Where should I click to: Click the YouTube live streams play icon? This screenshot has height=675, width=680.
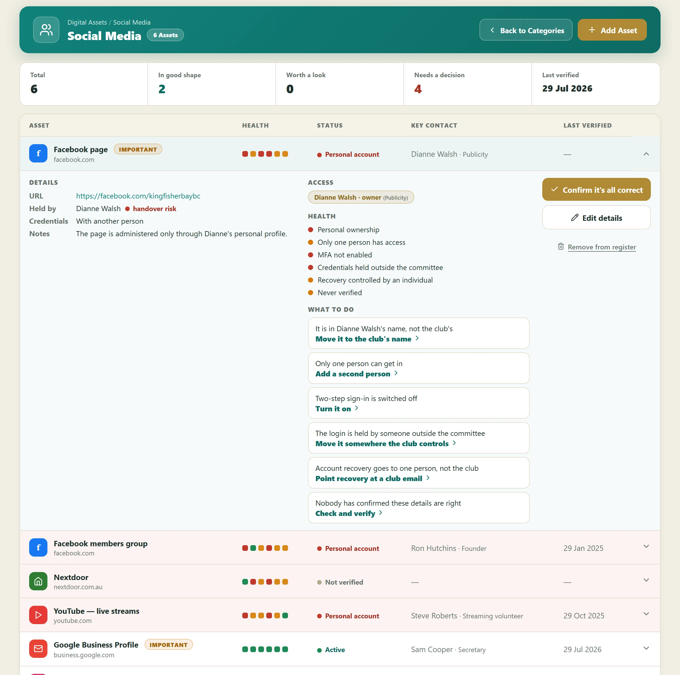click(x=38, y=615)
